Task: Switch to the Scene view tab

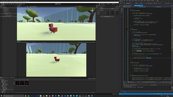Action: point(19,5)
